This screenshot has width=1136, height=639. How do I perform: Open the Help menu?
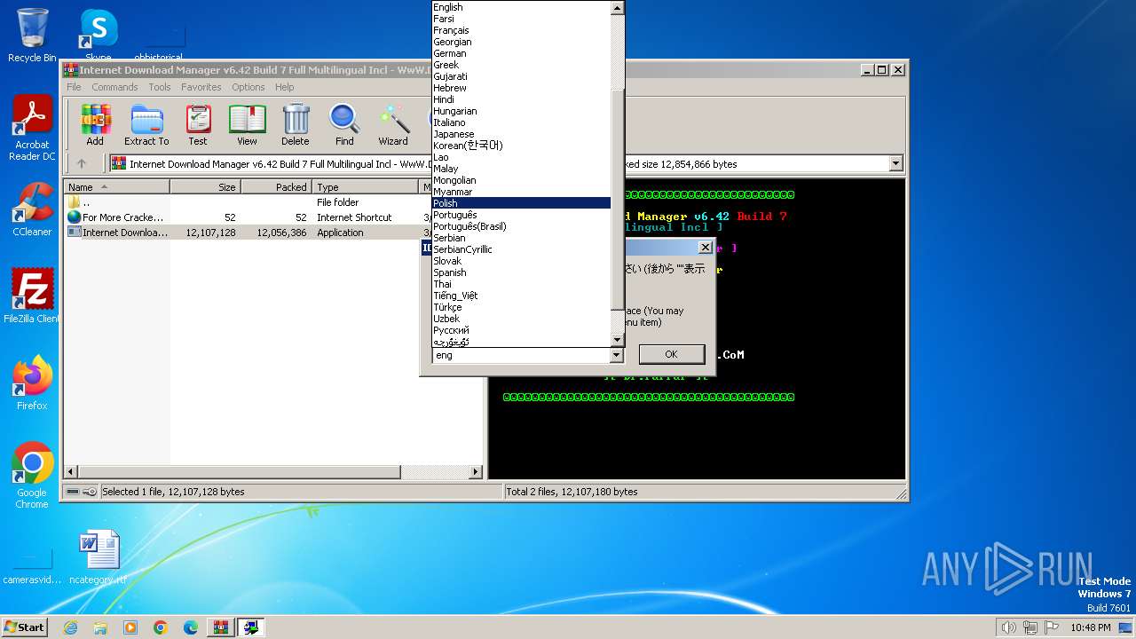click(284, 87)
